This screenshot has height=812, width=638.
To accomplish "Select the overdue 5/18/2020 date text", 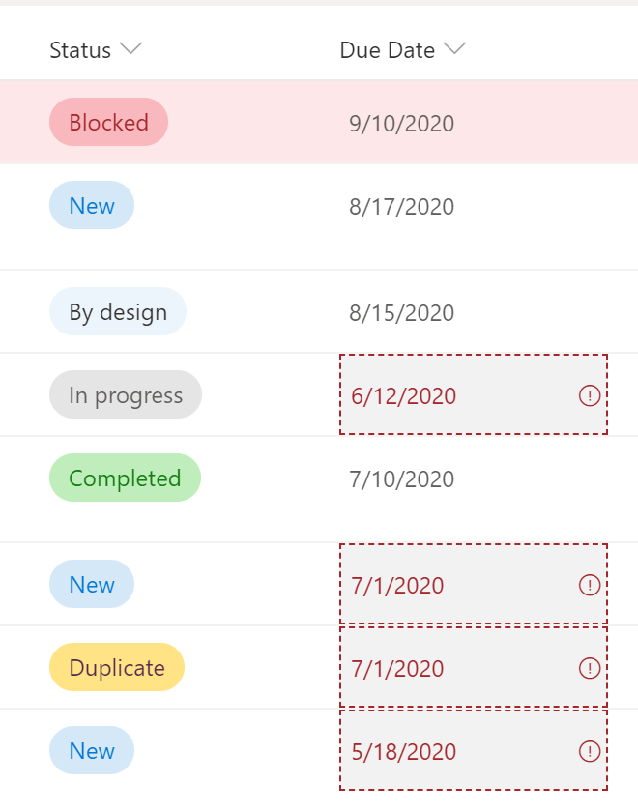I will tap(402, 752).
